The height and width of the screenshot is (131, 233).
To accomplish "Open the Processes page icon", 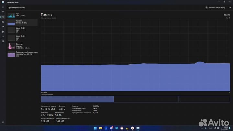I will click(3, 12).
